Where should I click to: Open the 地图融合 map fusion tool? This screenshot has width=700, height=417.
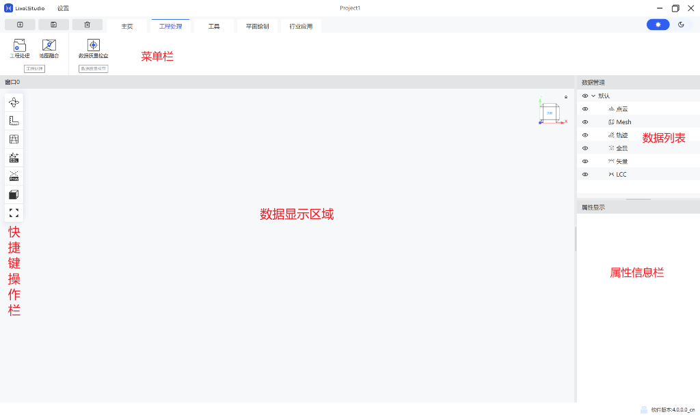click(x=49, y=48)
